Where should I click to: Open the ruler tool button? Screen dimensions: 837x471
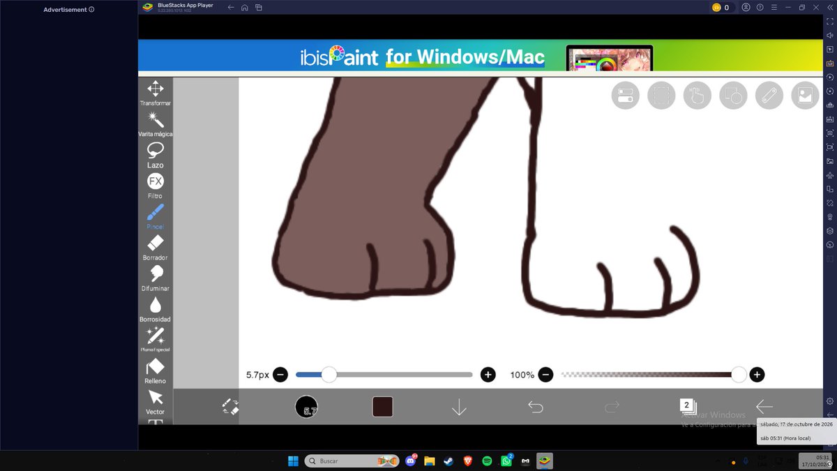769,96
